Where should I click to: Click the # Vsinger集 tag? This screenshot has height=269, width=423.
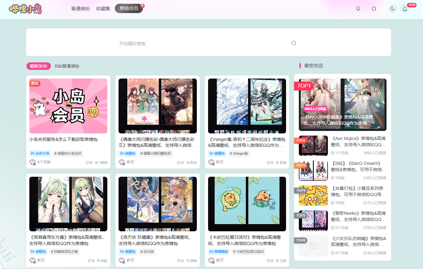pos(239,153)
